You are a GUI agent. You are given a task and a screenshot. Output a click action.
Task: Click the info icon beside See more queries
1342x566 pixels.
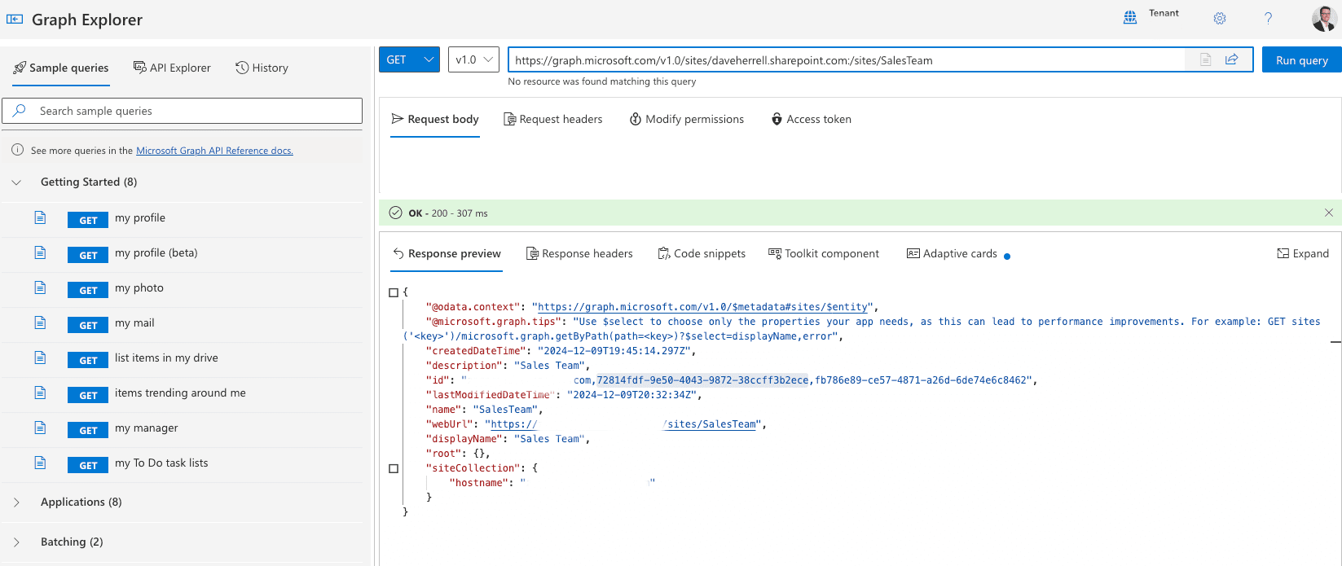pyautogui.click(x=18, y=150)
